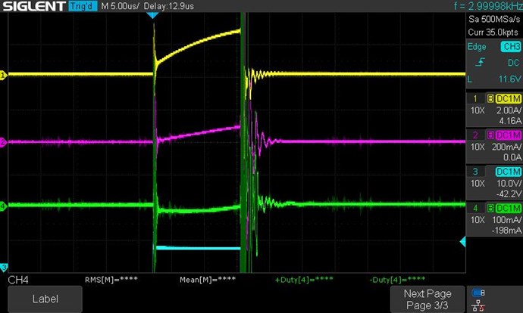Click the CH4 menu title label
The height and width of the screenshot is (313, 523).
18,280
